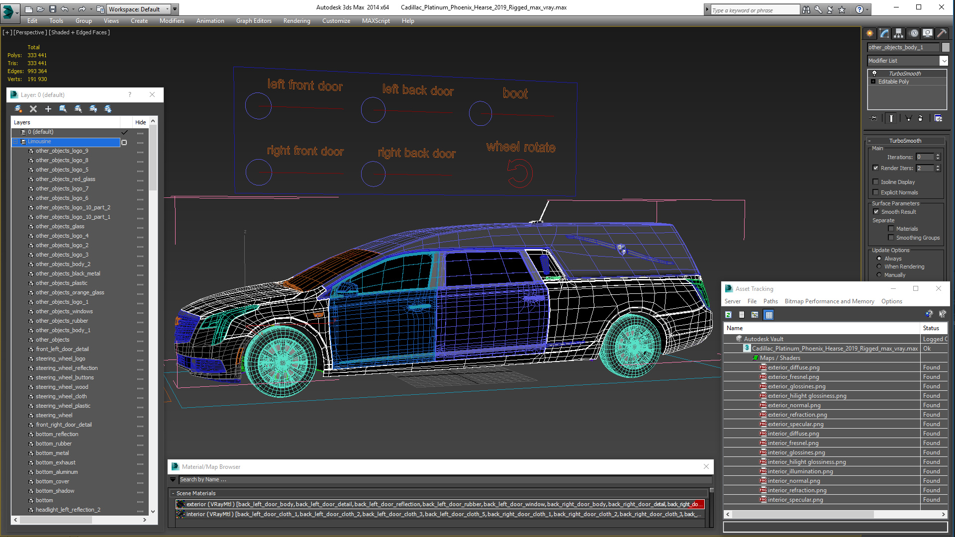
Task: Open the Paths menu in Asset Tracking
Action: point(770,301)
